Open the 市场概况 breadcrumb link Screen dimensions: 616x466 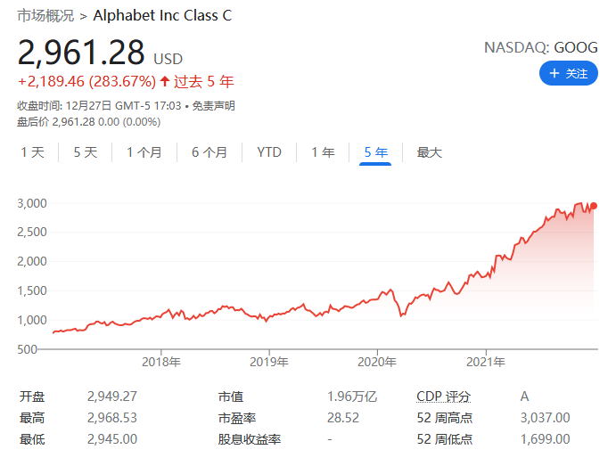(x=45, y=16)
